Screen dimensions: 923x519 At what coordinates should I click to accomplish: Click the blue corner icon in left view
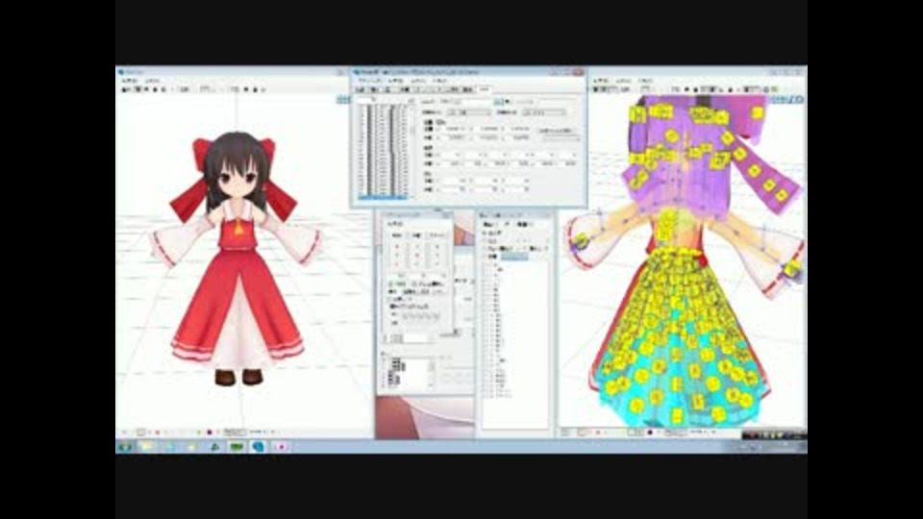343,99
